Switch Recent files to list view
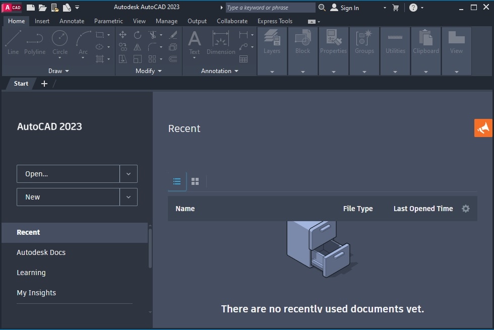Image resolution: width=494 pixels, height=330 pixels. pos(177,181)
